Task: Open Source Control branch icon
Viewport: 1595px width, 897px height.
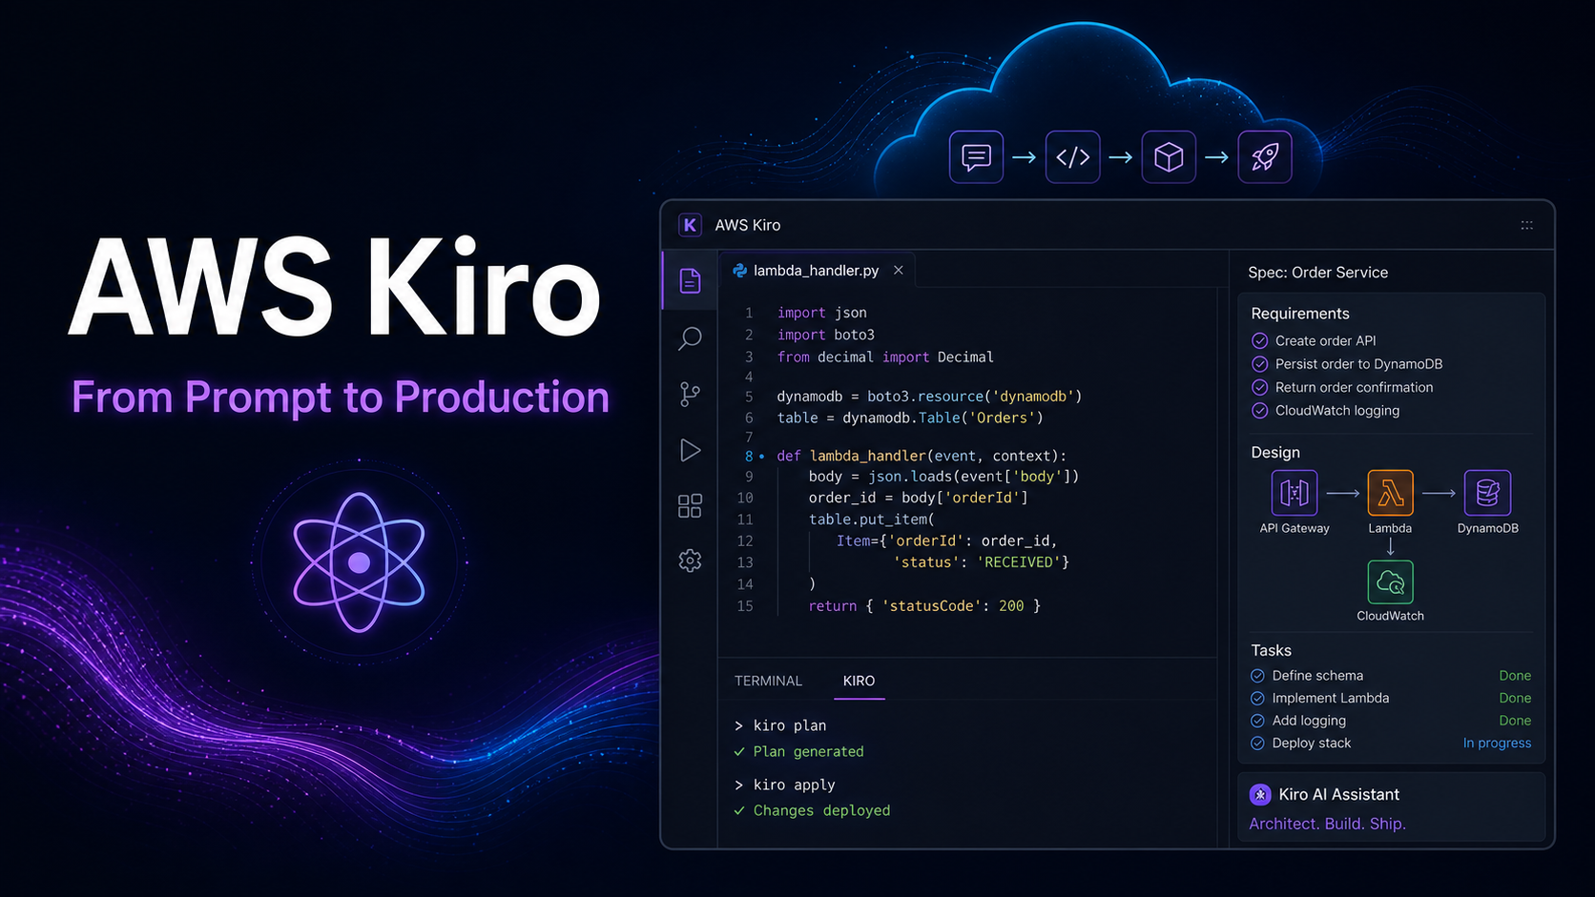Action: click(690, 394)
